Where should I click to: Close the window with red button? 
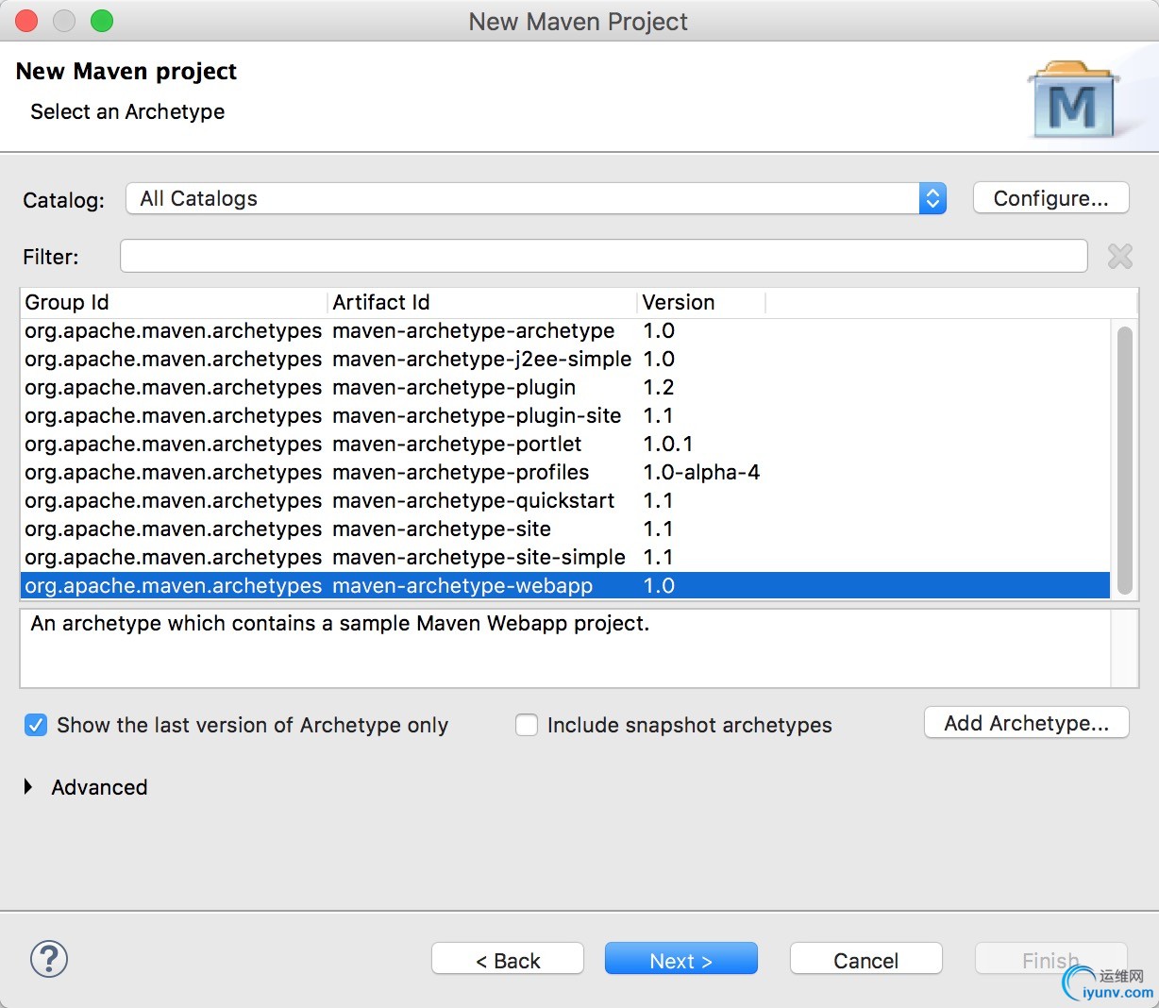pyautogui.click(x=26, y=21)
